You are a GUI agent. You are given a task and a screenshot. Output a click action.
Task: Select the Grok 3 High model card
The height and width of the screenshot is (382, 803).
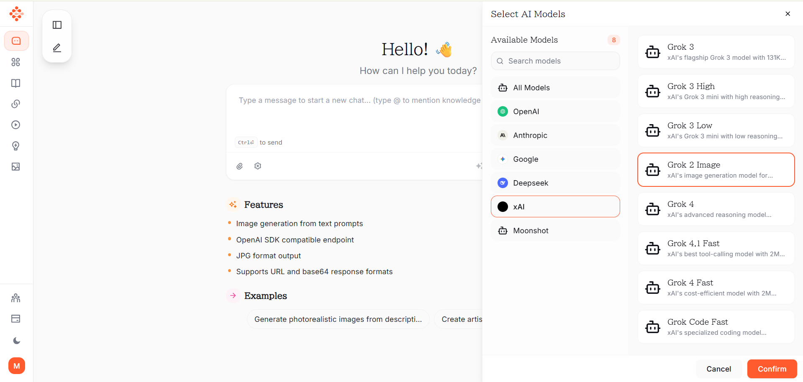tap(716, 91)
